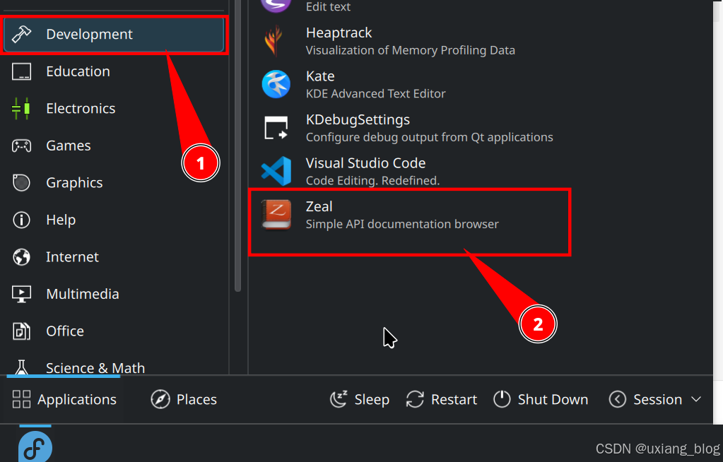Click 'Code Editing. Redefined.' description
Screen dimensions: 723x462
[x=372, y=181]
